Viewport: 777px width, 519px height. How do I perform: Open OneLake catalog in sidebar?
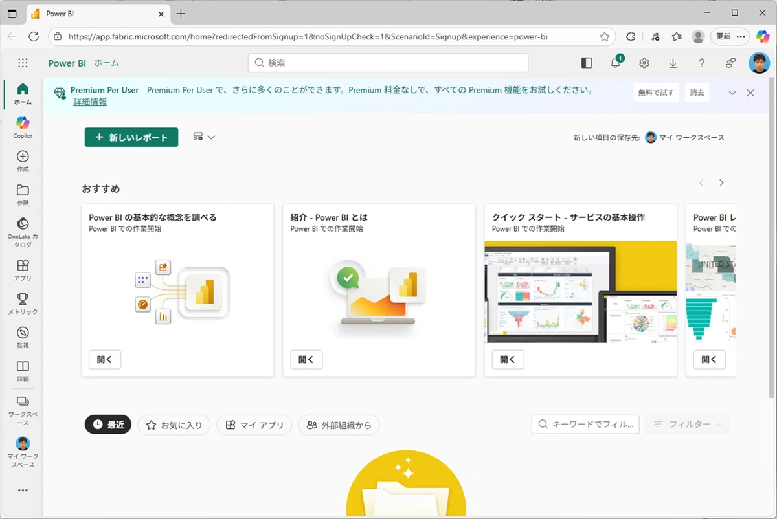pos(23,233)
